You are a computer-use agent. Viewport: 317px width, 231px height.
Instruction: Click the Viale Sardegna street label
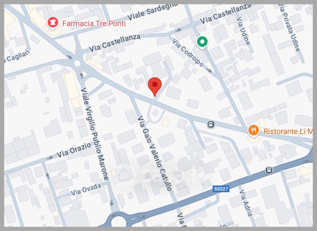point(153,11)
